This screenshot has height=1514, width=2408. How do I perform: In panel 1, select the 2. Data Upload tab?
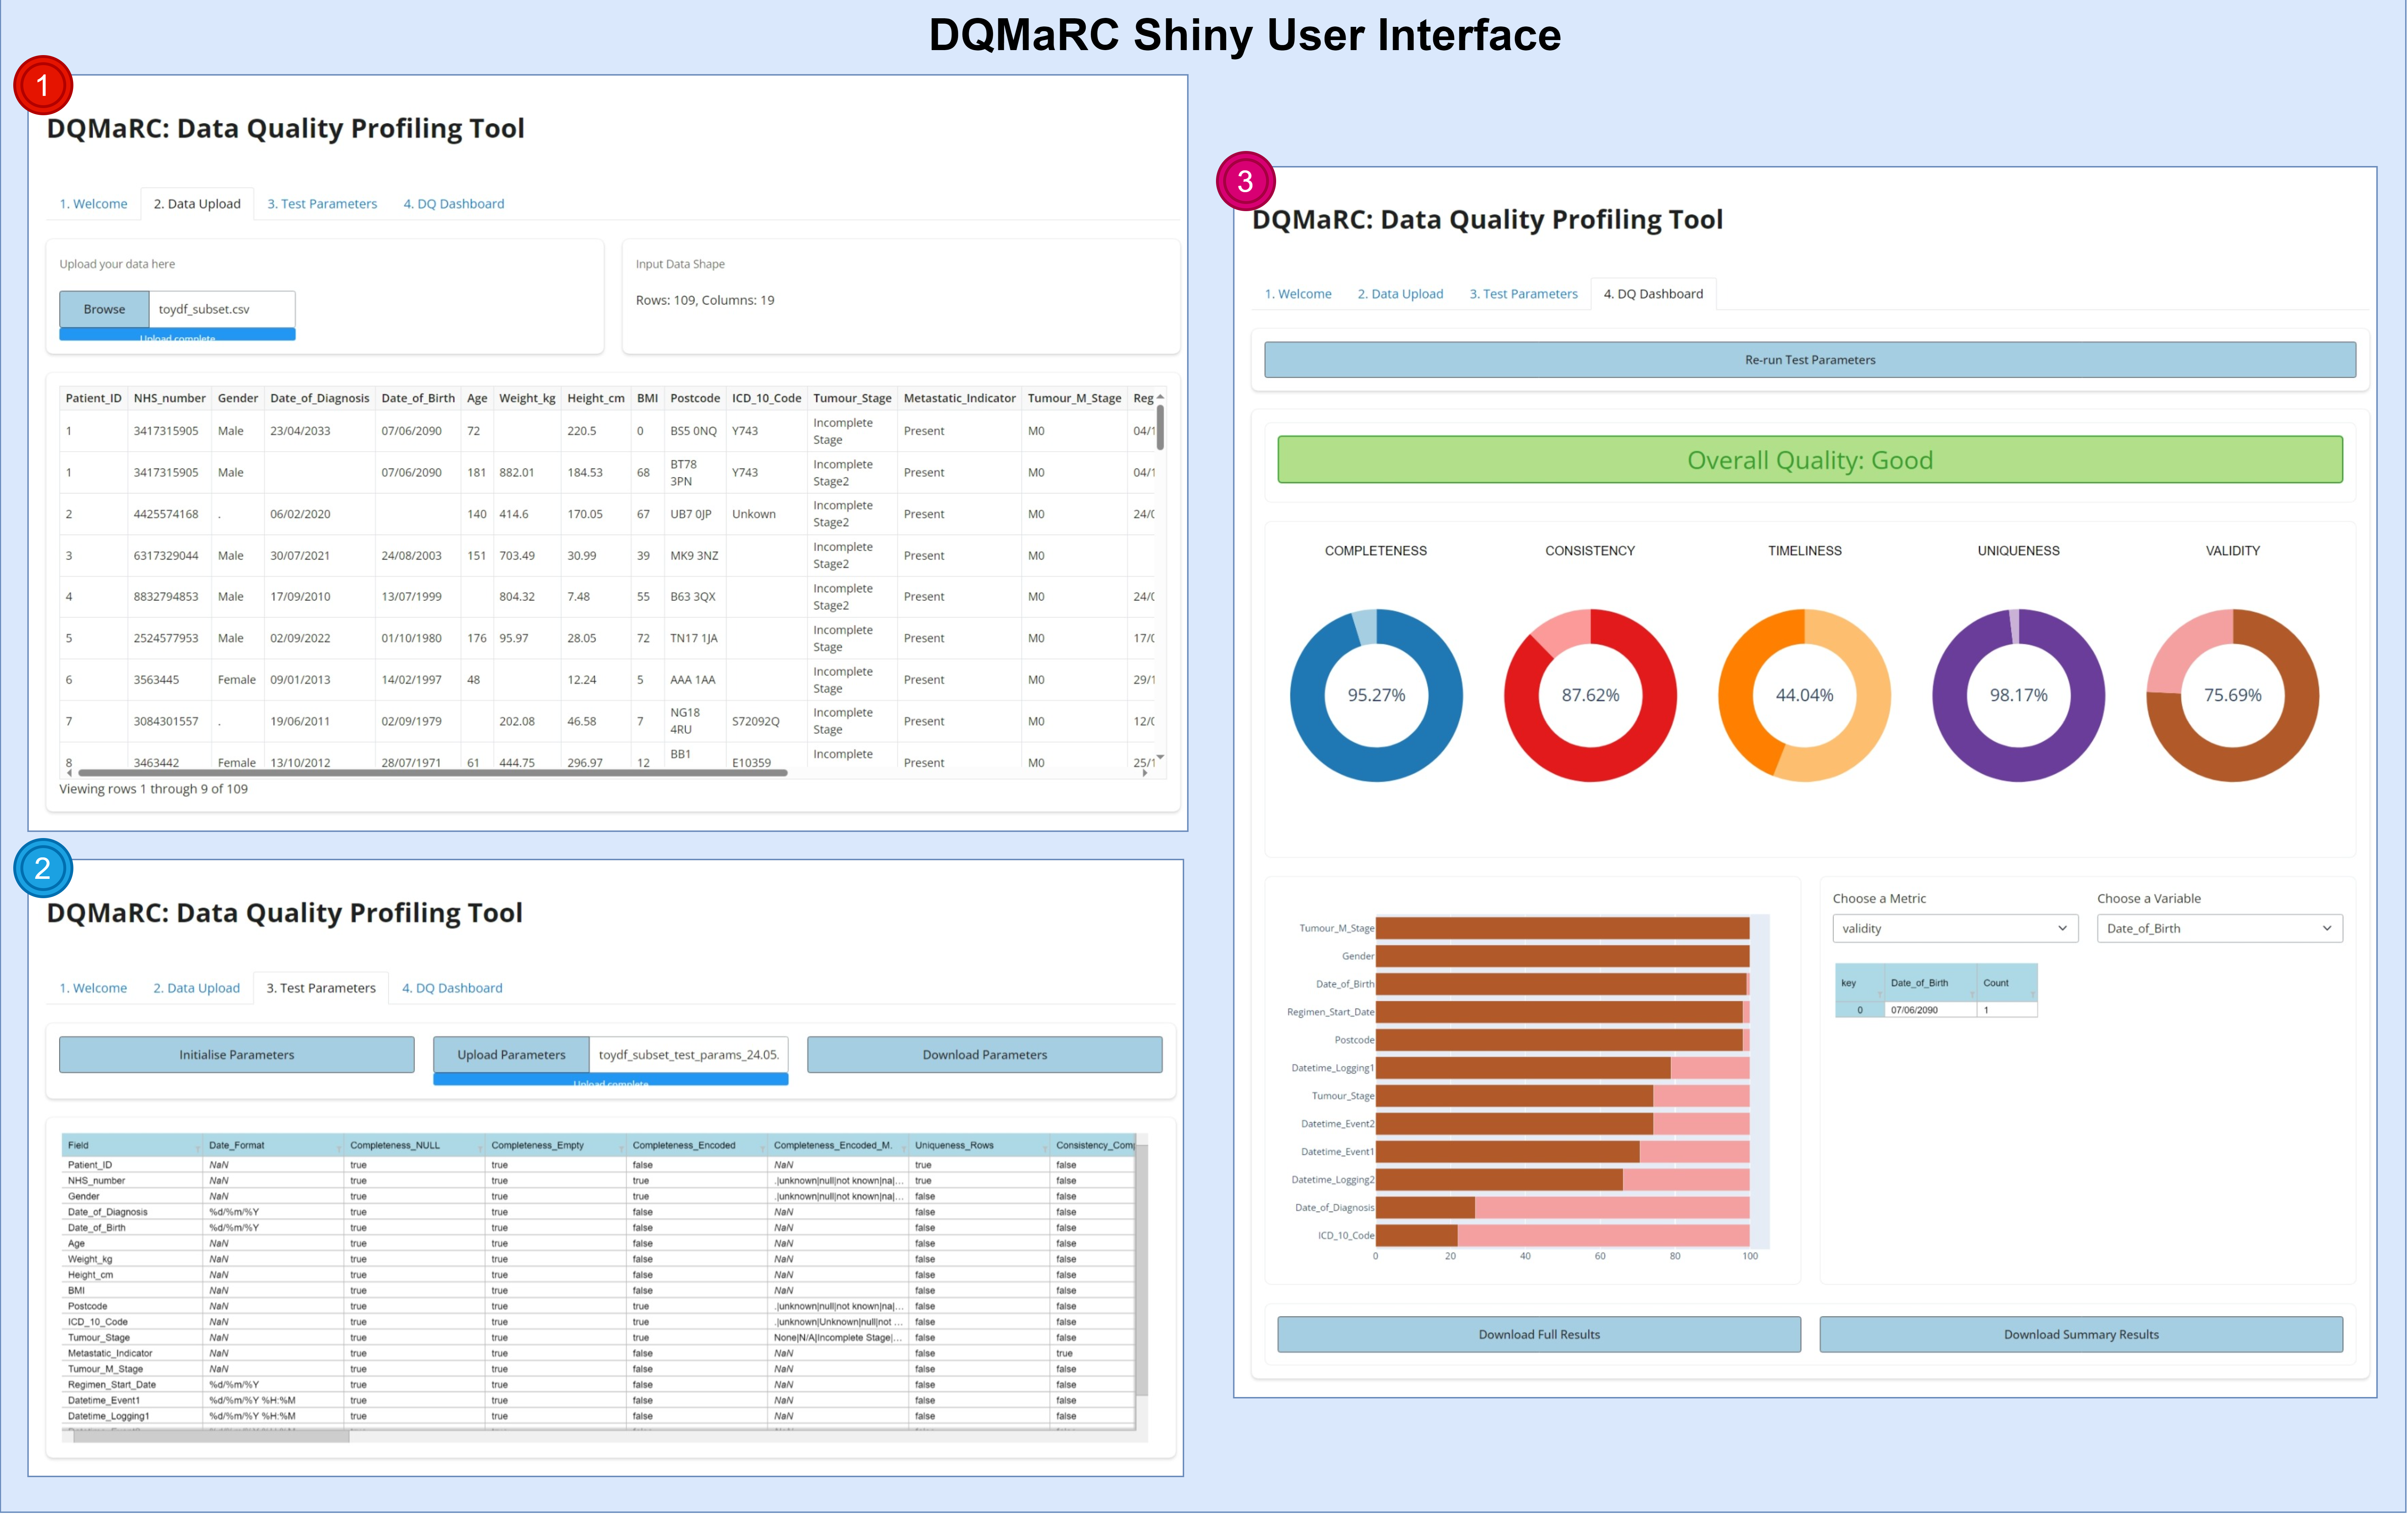point(197,204)
